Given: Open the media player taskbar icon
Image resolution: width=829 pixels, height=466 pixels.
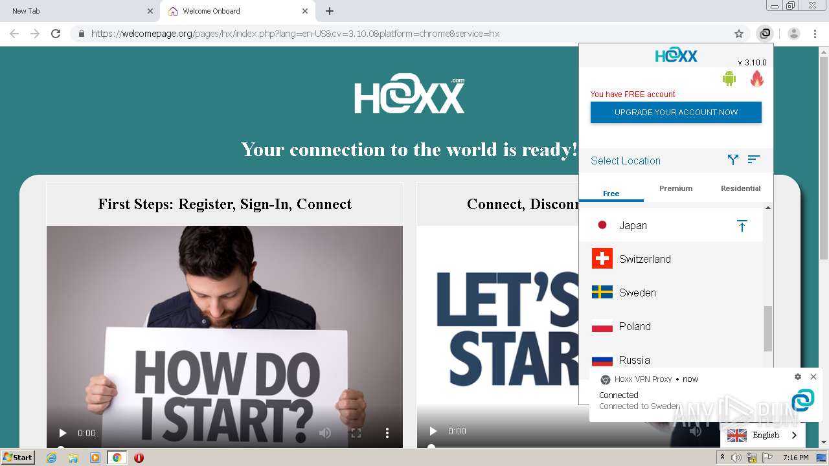Looking at the screenshot, I should pyautogui.click(x=95, y=458).
